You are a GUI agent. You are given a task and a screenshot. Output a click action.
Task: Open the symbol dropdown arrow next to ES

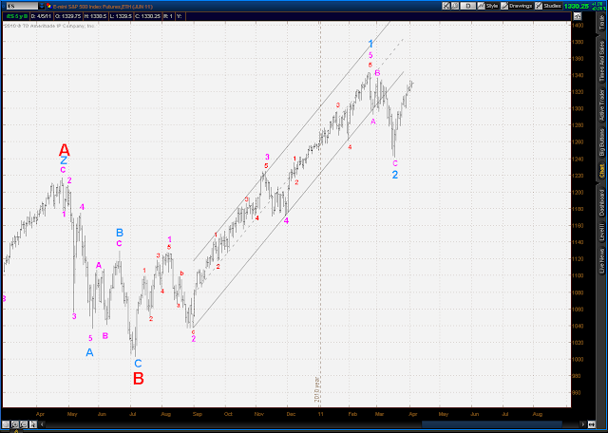click(x=42, y=7)
